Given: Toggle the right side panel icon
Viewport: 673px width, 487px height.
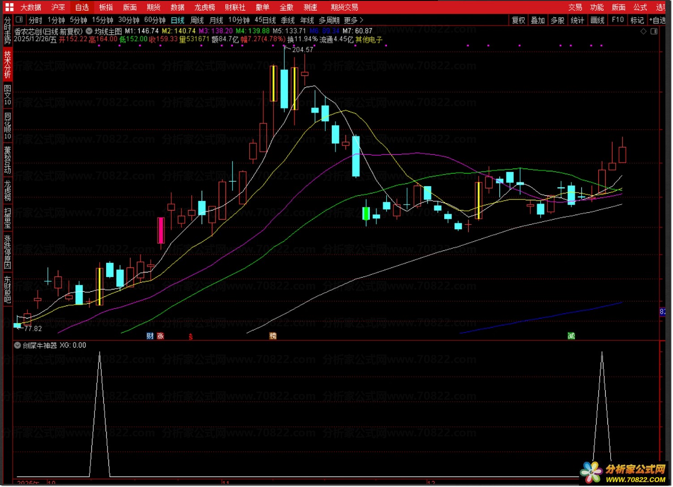Looking at the screenshot, I should pos(654,31).
